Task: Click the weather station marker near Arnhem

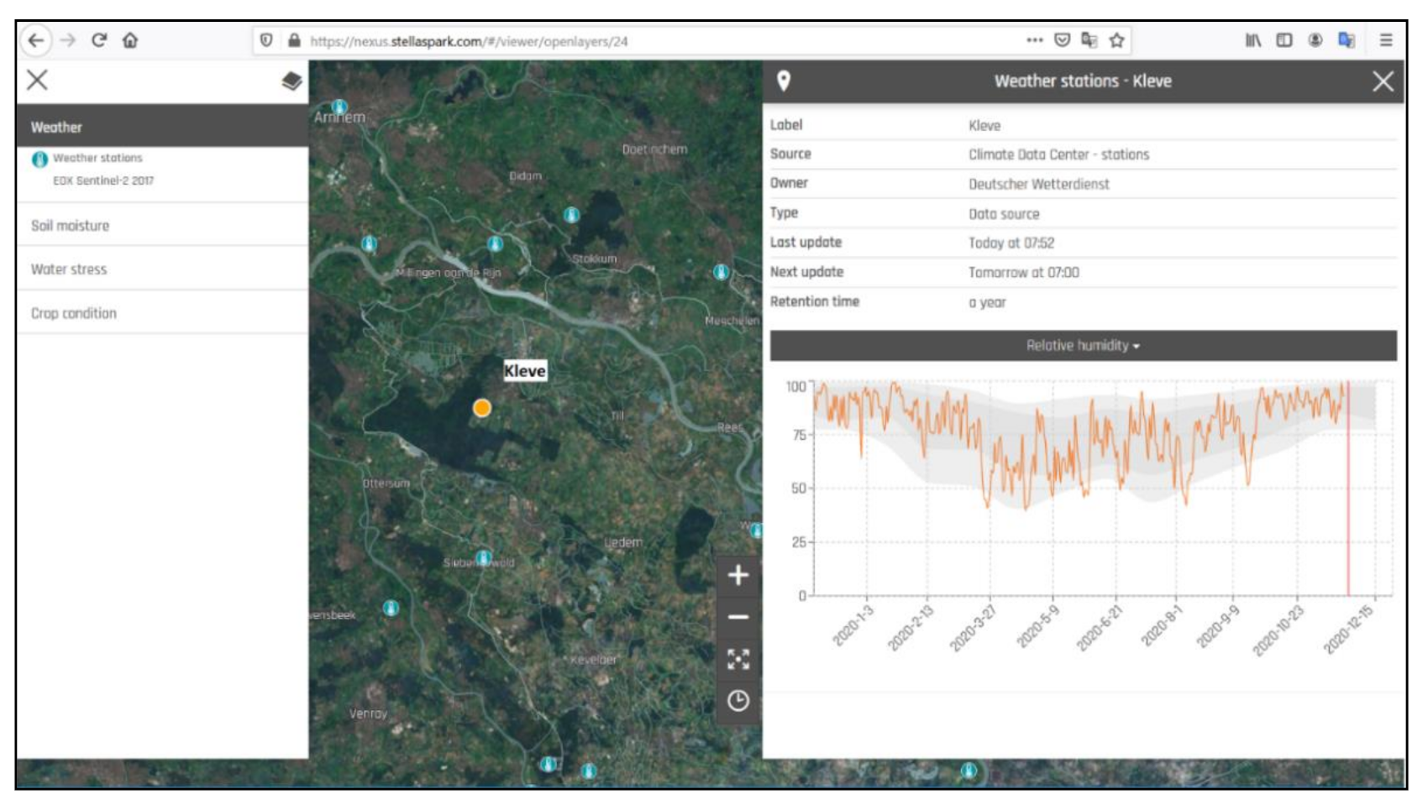Action: [x=339, y=107]
